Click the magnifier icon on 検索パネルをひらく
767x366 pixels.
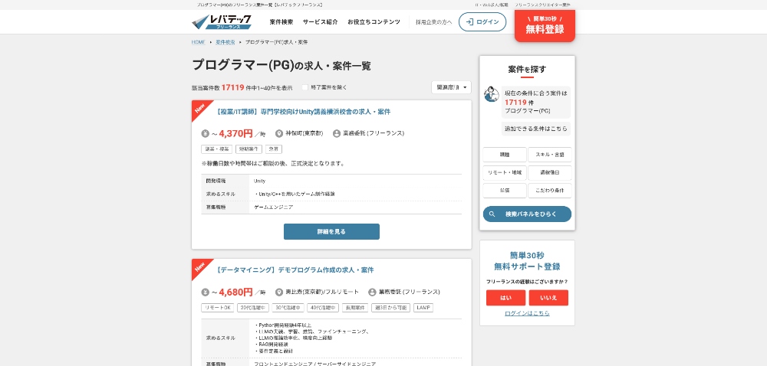(x=492, y=214)
